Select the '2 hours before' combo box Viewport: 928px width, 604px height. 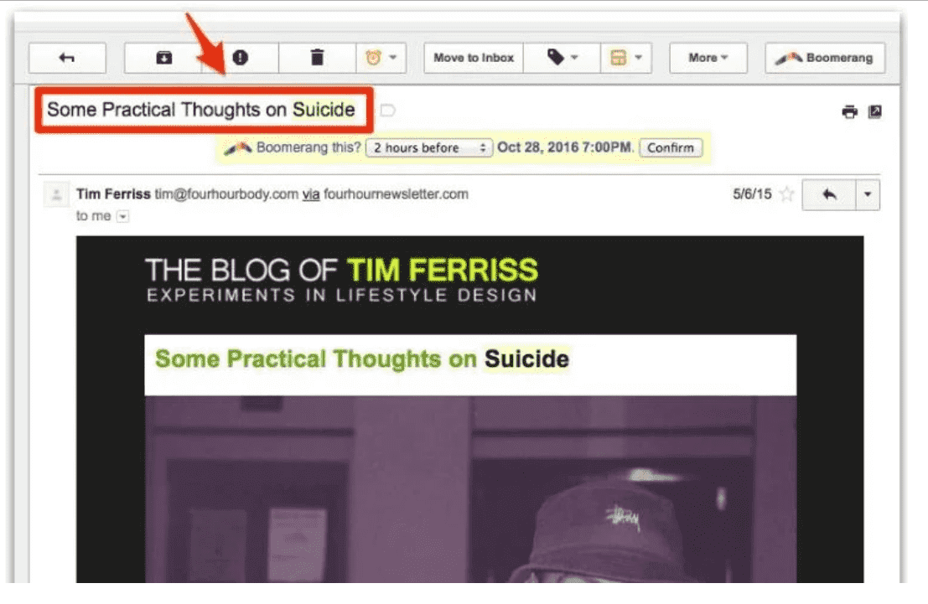click(x=429, y=147)
